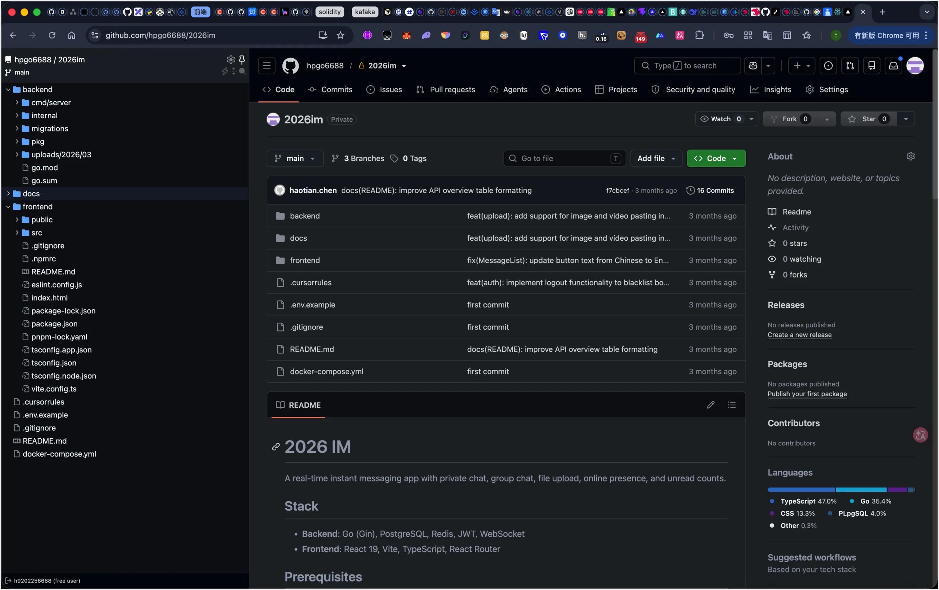Open the Insights tab
939x590 pixels.
(x=771, y=89)
